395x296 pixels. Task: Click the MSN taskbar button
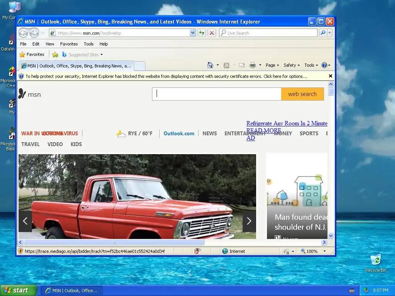(71, 291)
